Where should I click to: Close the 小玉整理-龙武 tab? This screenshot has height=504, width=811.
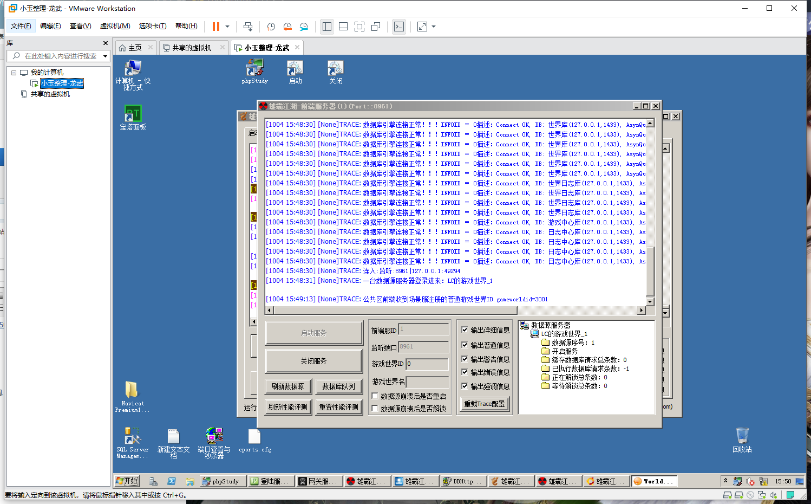click(x=297, y=47)
